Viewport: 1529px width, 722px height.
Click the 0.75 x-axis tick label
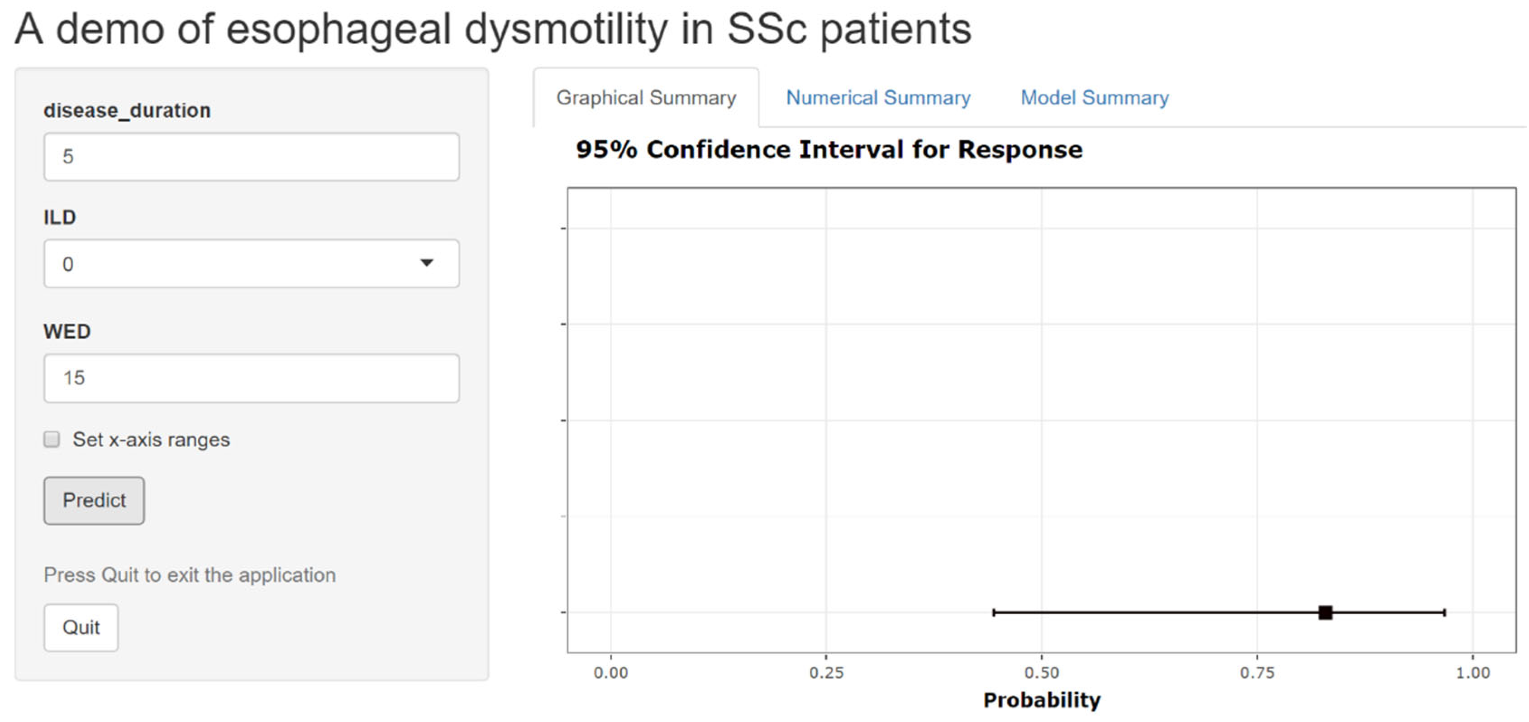[1257, 673]
